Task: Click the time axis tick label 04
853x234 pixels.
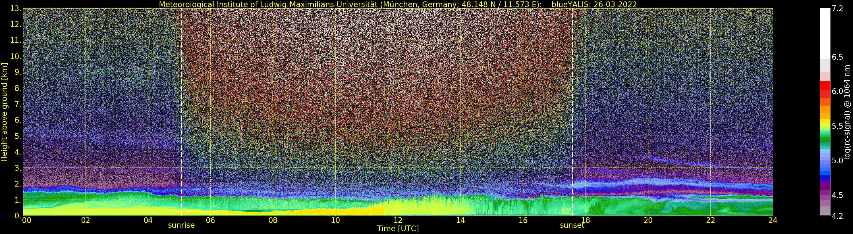Action: point(148,220)
